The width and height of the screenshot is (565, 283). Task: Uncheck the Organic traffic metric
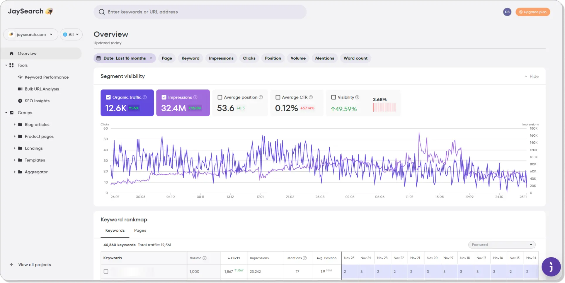point(108,97)
